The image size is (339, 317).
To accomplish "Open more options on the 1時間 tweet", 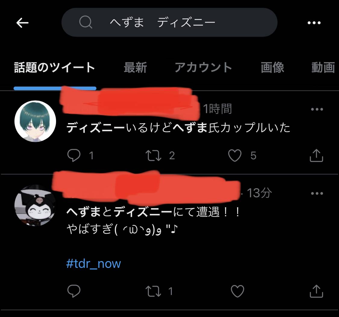I will click(x=317, y=109).
